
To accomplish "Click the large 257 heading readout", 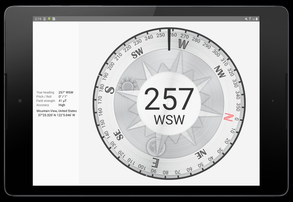I will pos(169,99).
